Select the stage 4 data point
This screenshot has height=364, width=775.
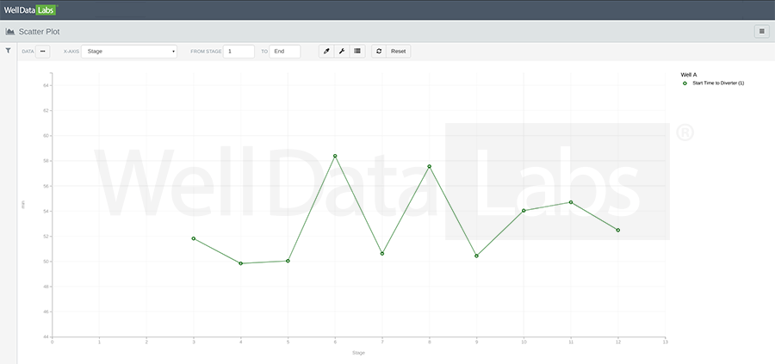[241, 263]
